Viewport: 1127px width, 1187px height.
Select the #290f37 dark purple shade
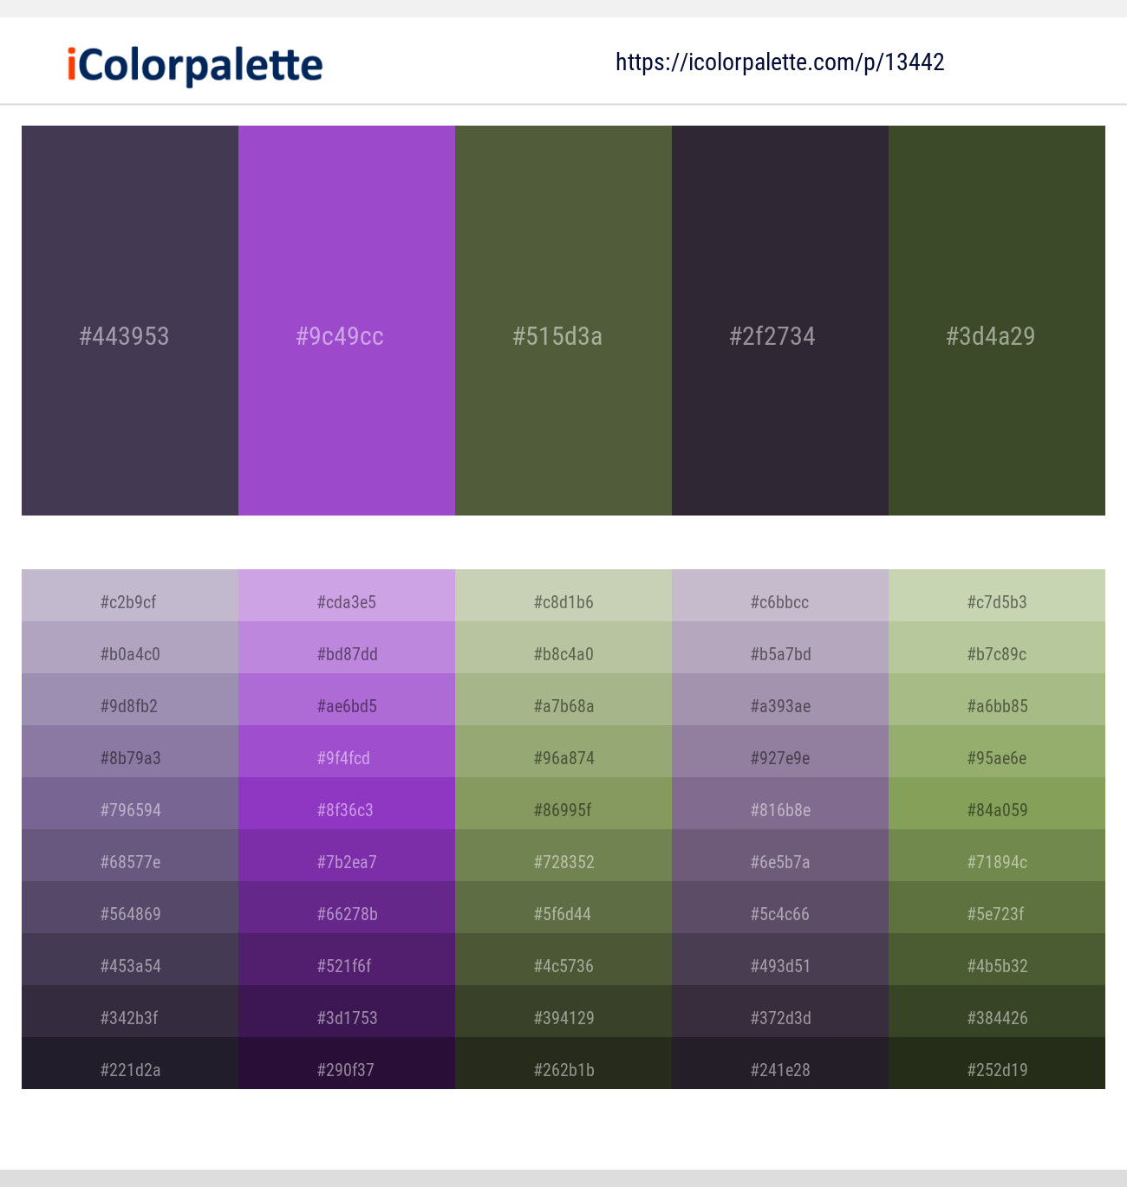coord(346,1069)
